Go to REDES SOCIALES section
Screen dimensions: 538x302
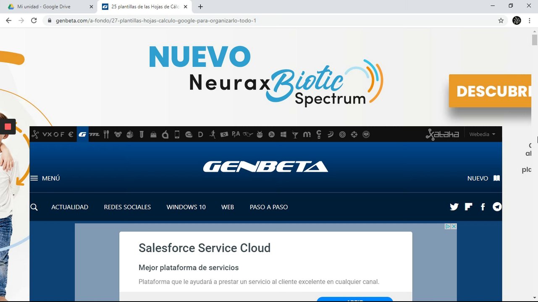(127, 207)
